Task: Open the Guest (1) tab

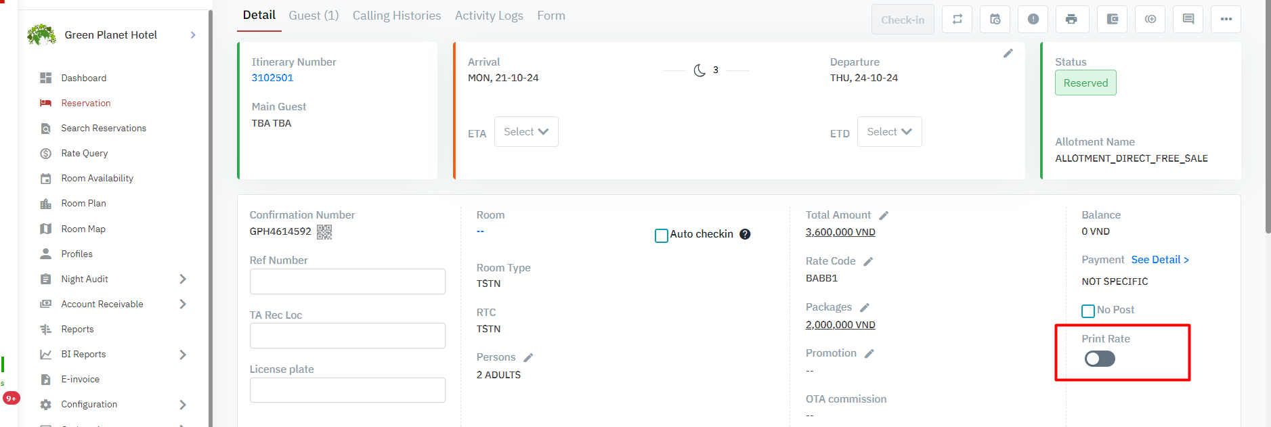Action: [x=314, y=16]
